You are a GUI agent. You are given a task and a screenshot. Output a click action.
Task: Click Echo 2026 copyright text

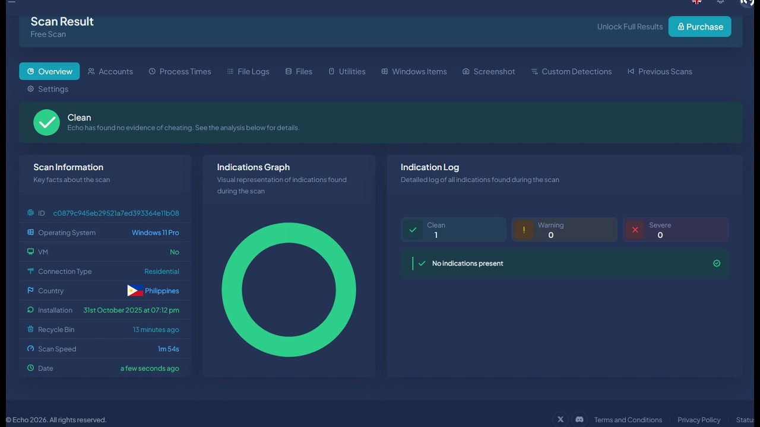click(x=56, y=420)
